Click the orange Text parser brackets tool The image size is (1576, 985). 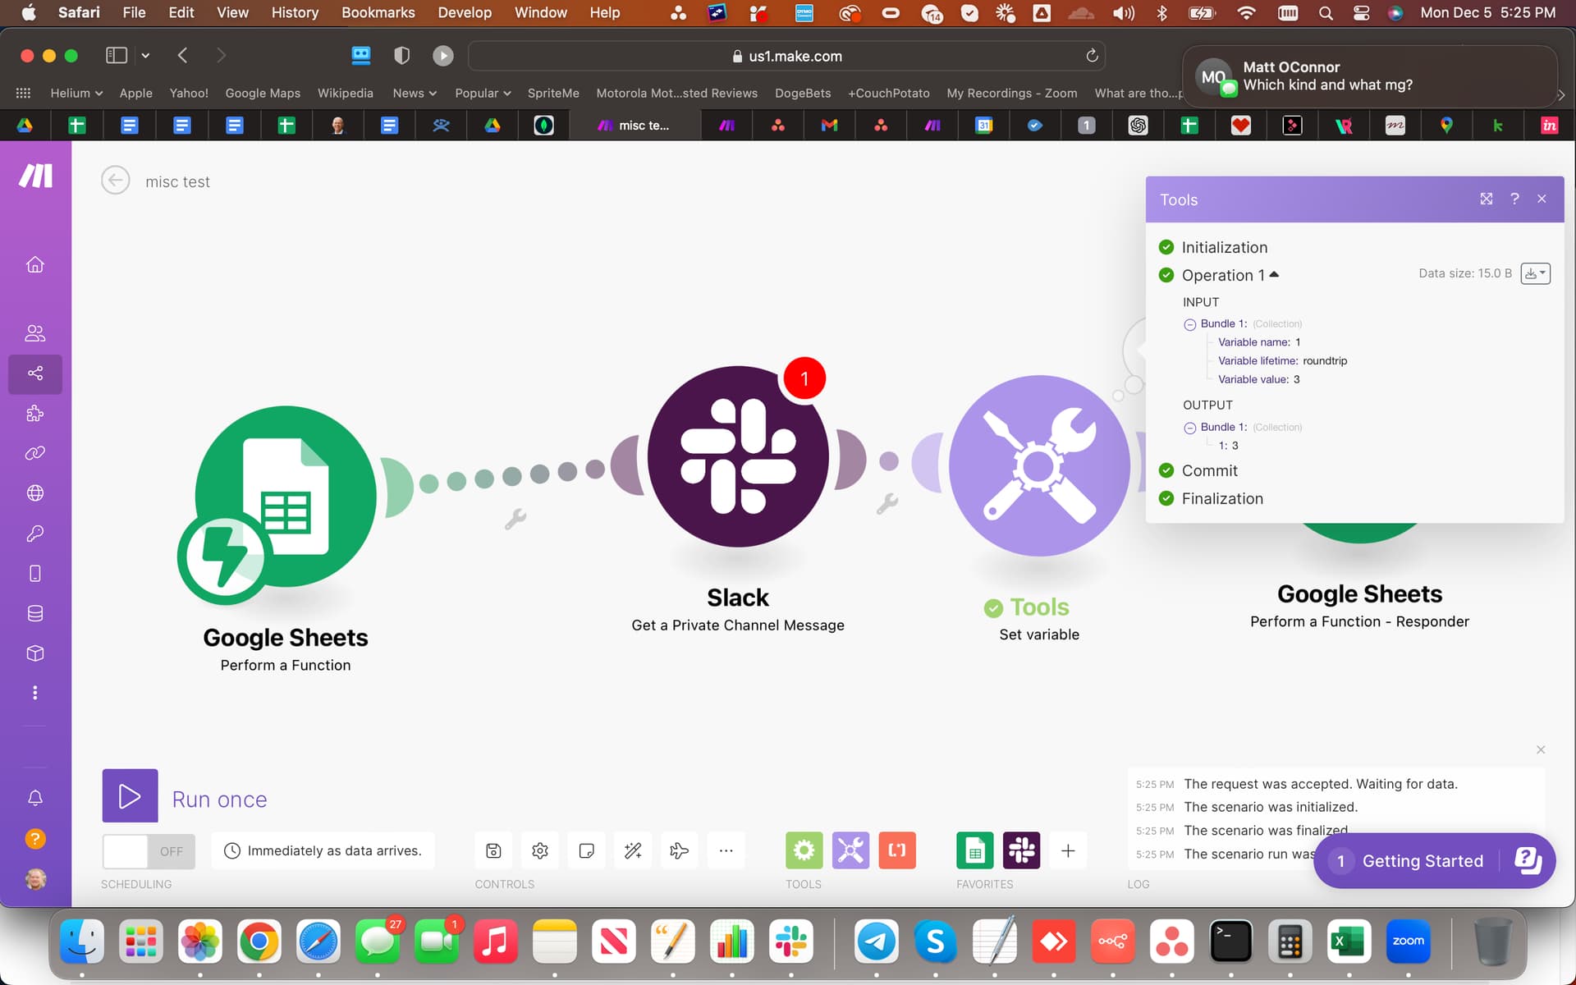(x=897, y=850)
